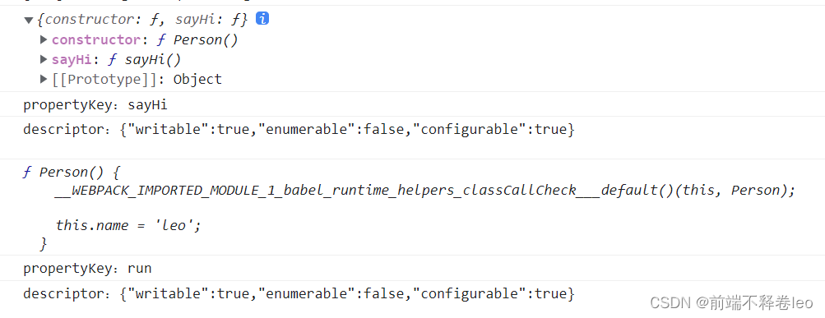Expand the constructor property arrow
The image size is (825, 318).
click(x=44, y=39)
